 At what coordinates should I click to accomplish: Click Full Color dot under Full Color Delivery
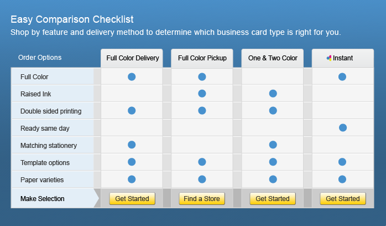point(132,77)
